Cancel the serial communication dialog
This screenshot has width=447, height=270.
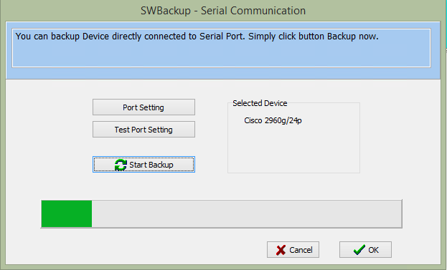click(293, 250)
